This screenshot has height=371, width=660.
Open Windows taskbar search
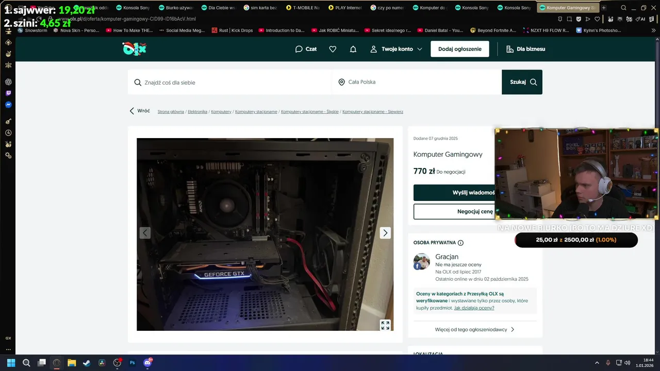(26, 363)
